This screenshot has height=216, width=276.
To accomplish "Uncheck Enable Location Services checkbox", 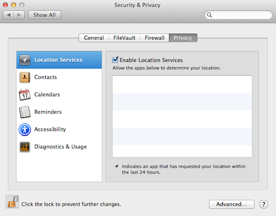I will tap(115, 60).
